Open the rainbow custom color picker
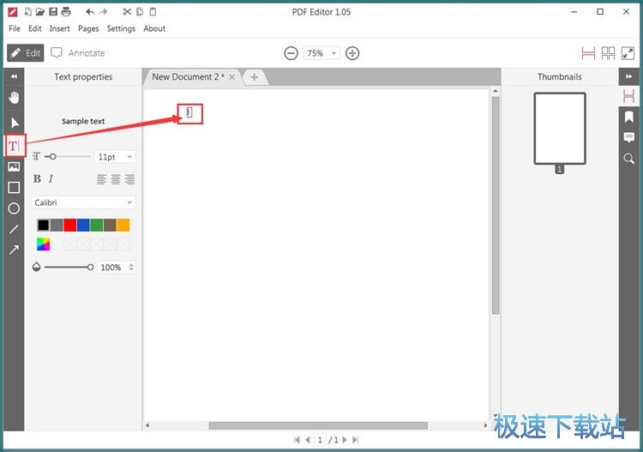Viewport: 643px width, 452px height. tap(43, 244)
